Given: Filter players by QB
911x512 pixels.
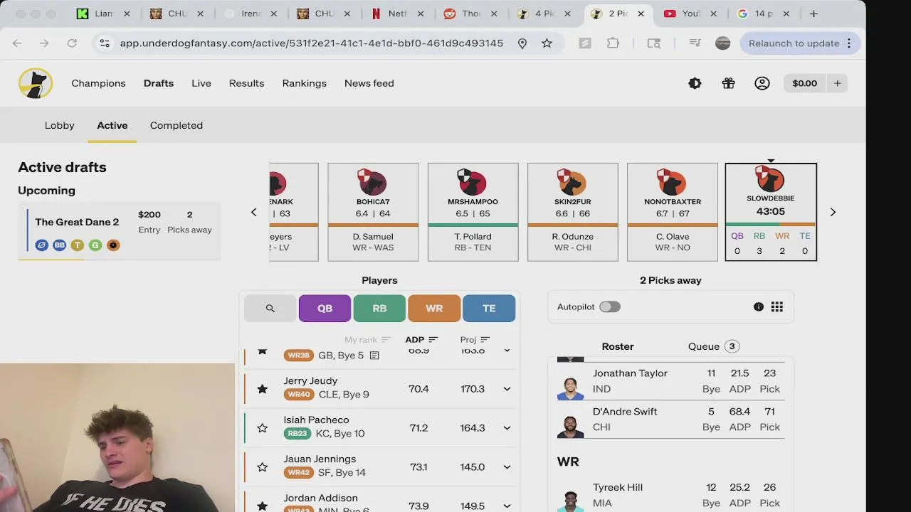Looking at the screenshot, I should tap(325, 308).
